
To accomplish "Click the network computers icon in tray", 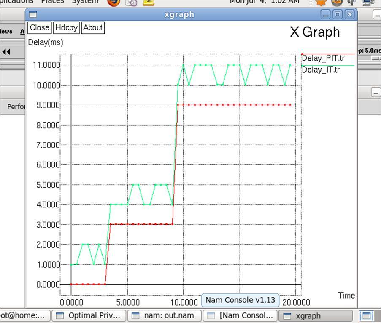I will coord(368,3).
